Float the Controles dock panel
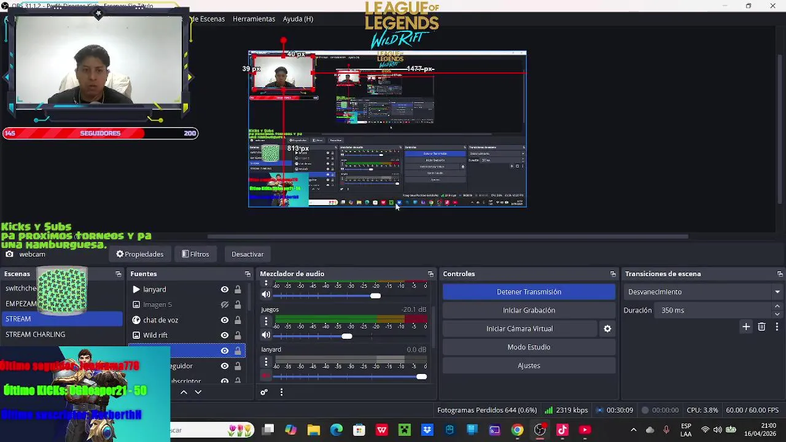Screen dimensions: 786x442 613,274
